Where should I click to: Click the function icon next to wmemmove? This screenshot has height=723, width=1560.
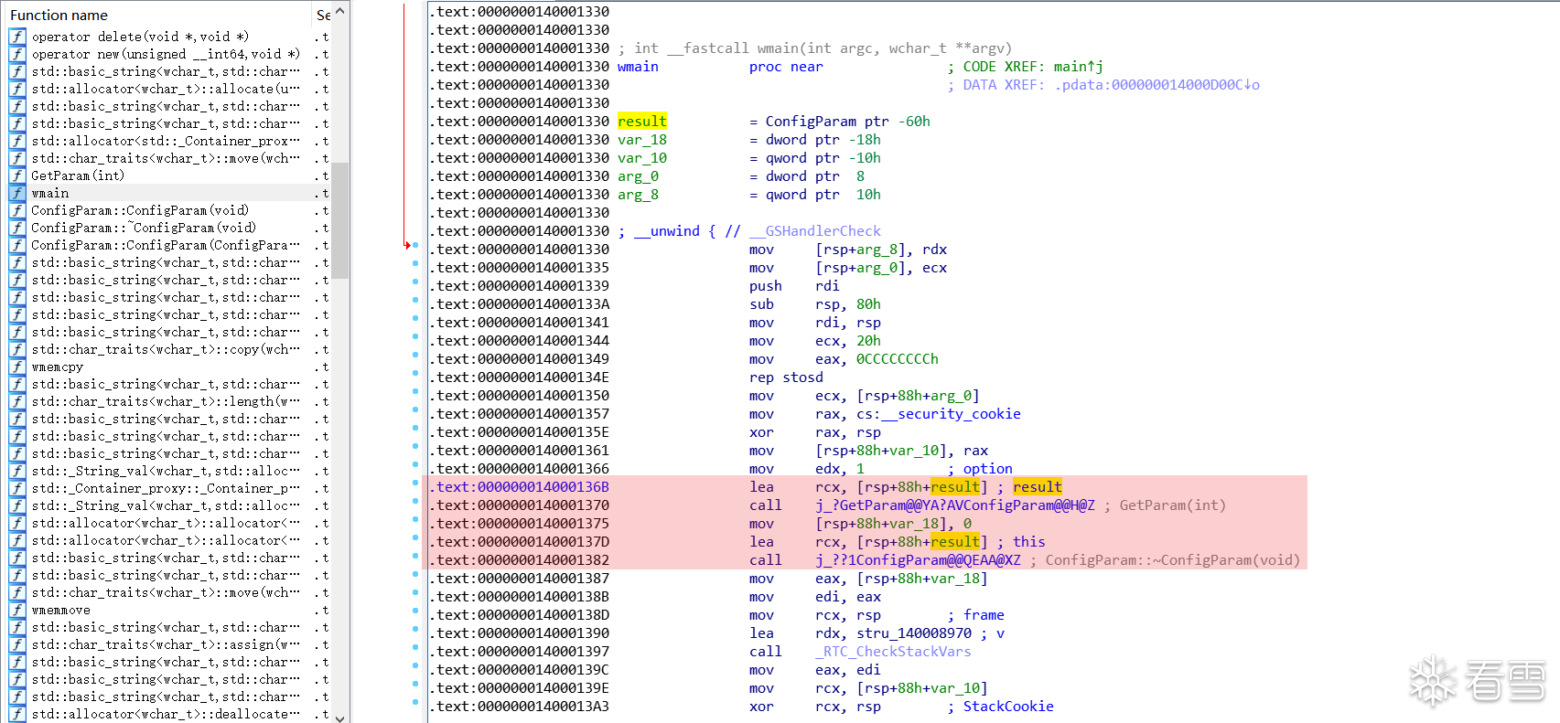tap(17, 610)
